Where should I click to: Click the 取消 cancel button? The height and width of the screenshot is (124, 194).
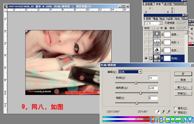(183, 80)
